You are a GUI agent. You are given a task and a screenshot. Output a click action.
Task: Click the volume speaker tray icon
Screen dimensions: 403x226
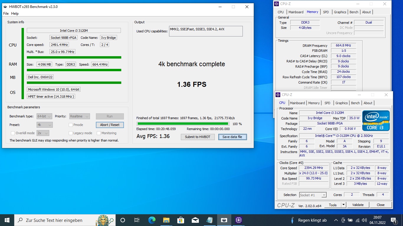tap(365, 220)
